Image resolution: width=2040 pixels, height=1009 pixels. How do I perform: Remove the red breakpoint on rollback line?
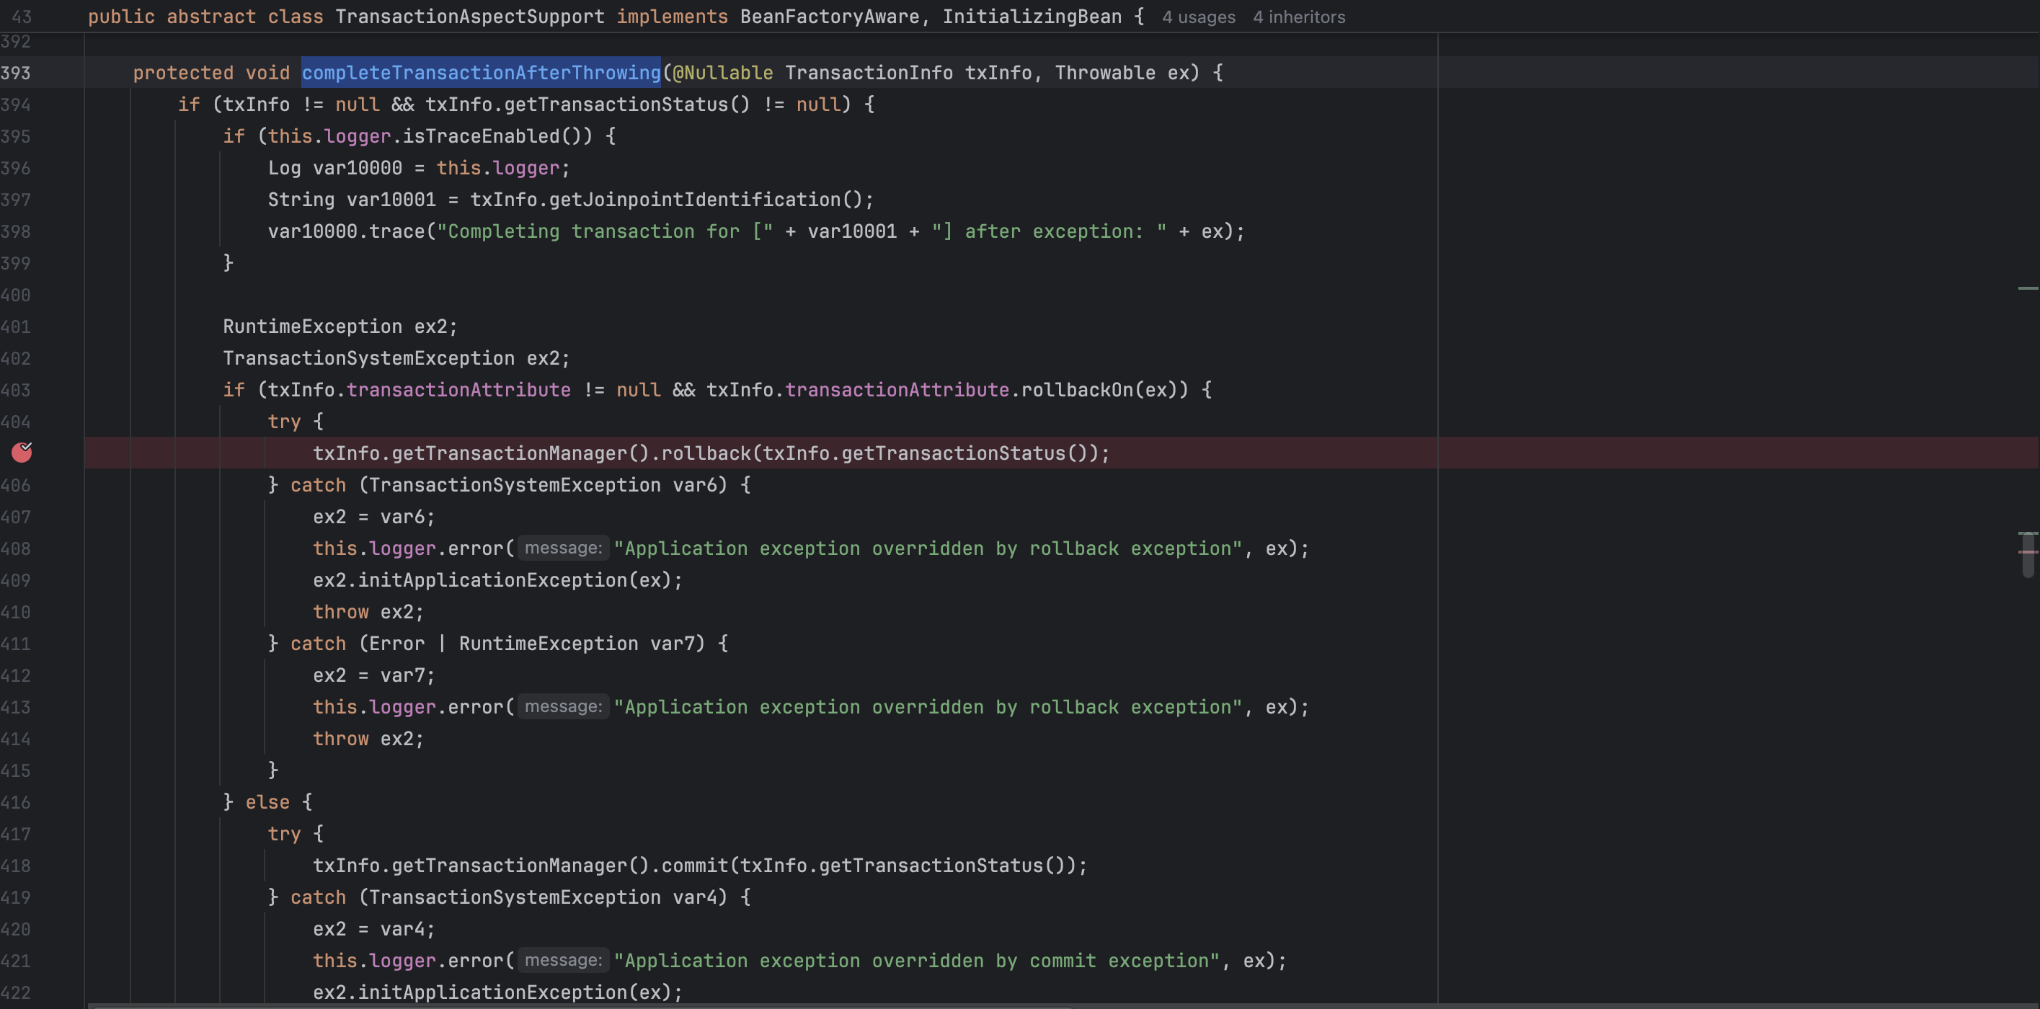coord(22,452)
